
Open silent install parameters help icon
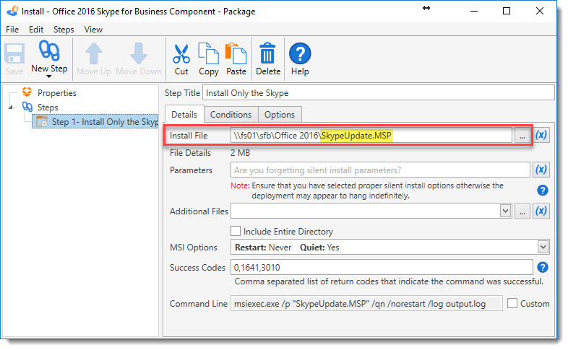coord(542,191)
